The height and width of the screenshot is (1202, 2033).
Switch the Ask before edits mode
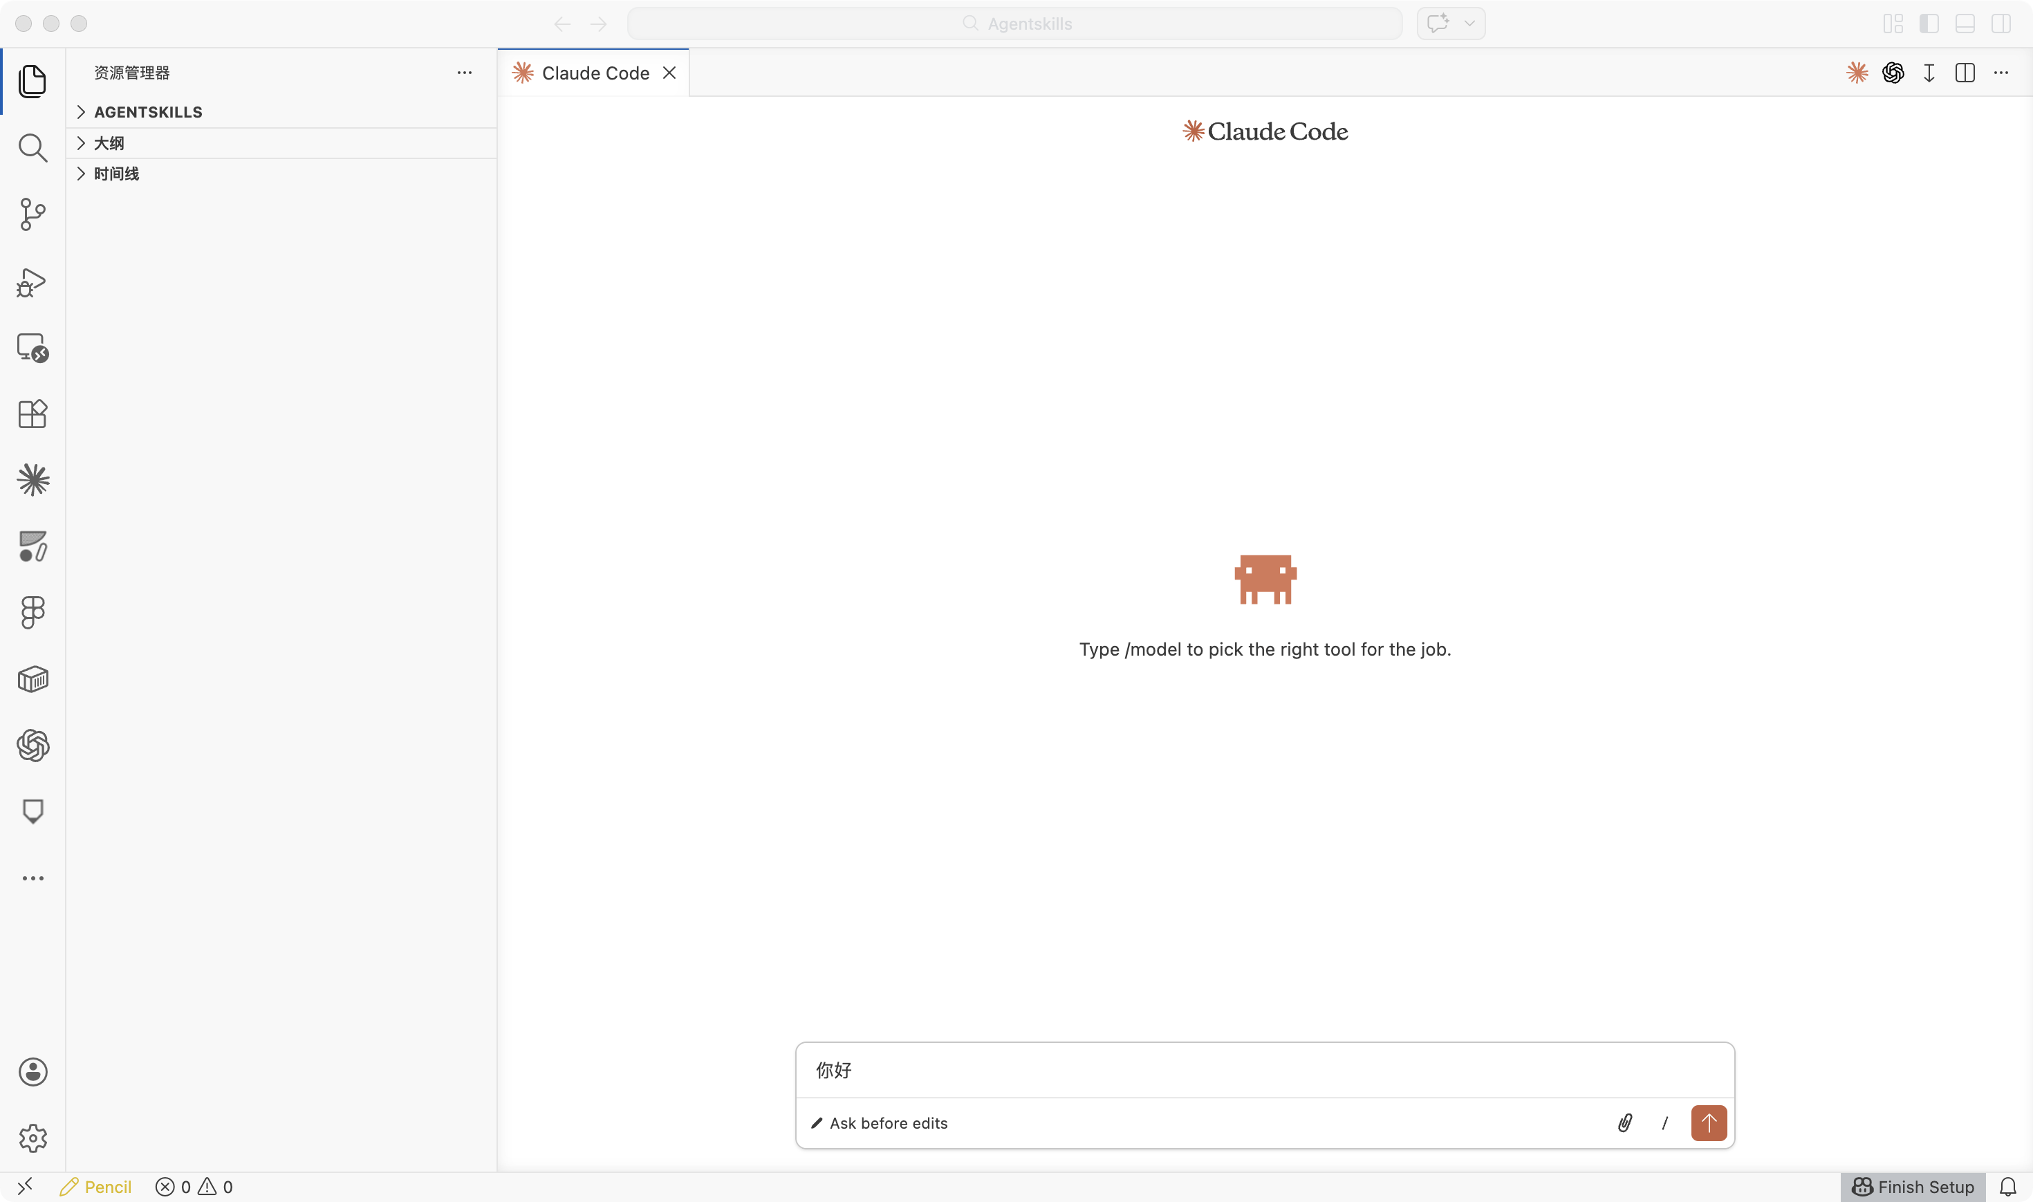(880, 1122)
